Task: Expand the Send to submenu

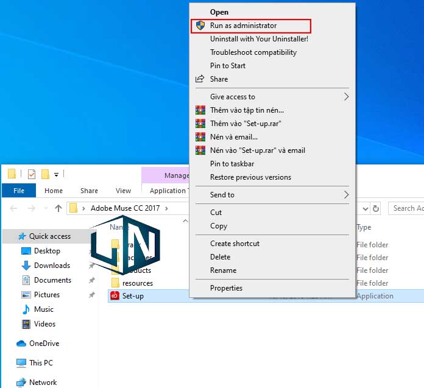Action: 272,195
